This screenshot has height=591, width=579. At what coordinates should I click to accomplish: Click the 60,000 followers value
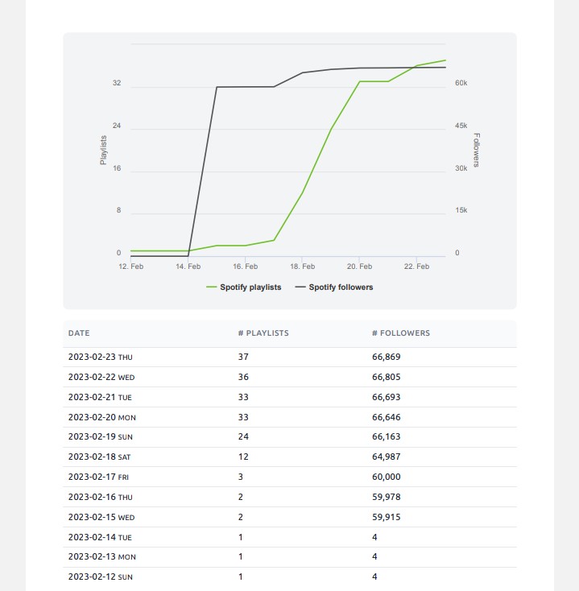(386, 477)
